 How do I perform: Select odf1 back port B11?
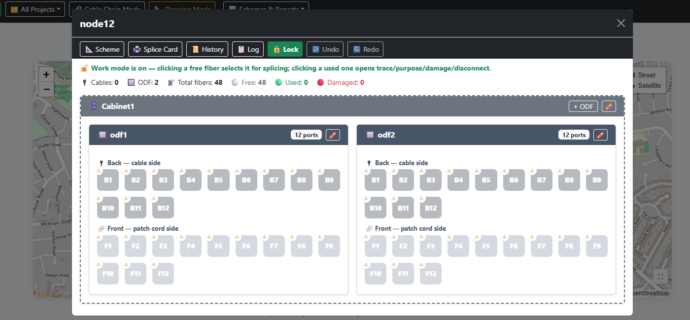[x=136, y=208]
